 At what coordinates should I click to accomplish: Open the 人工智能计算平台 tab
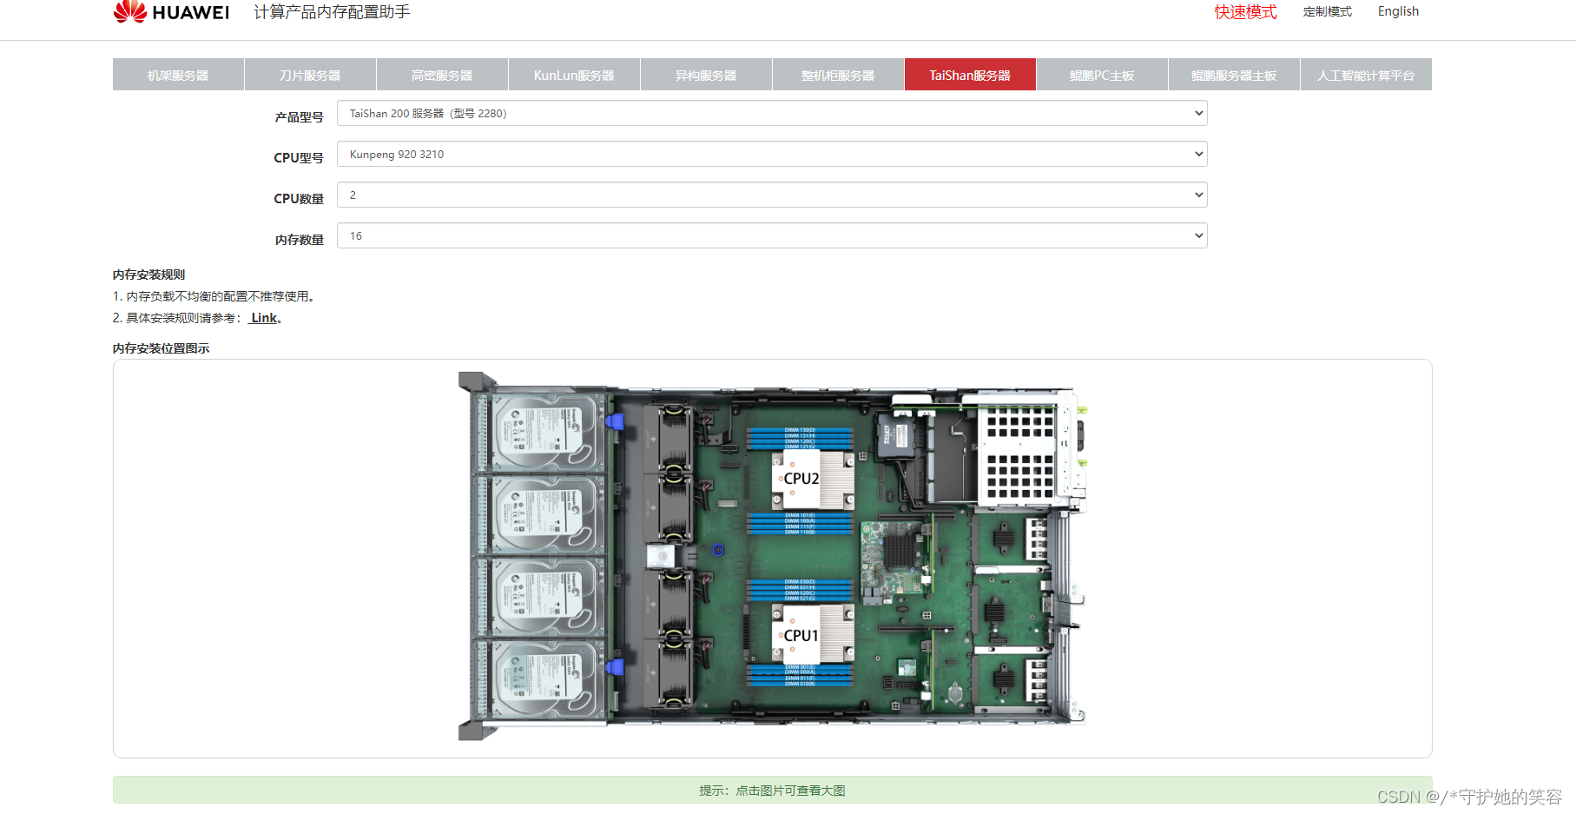click(x=1366, y=75)
